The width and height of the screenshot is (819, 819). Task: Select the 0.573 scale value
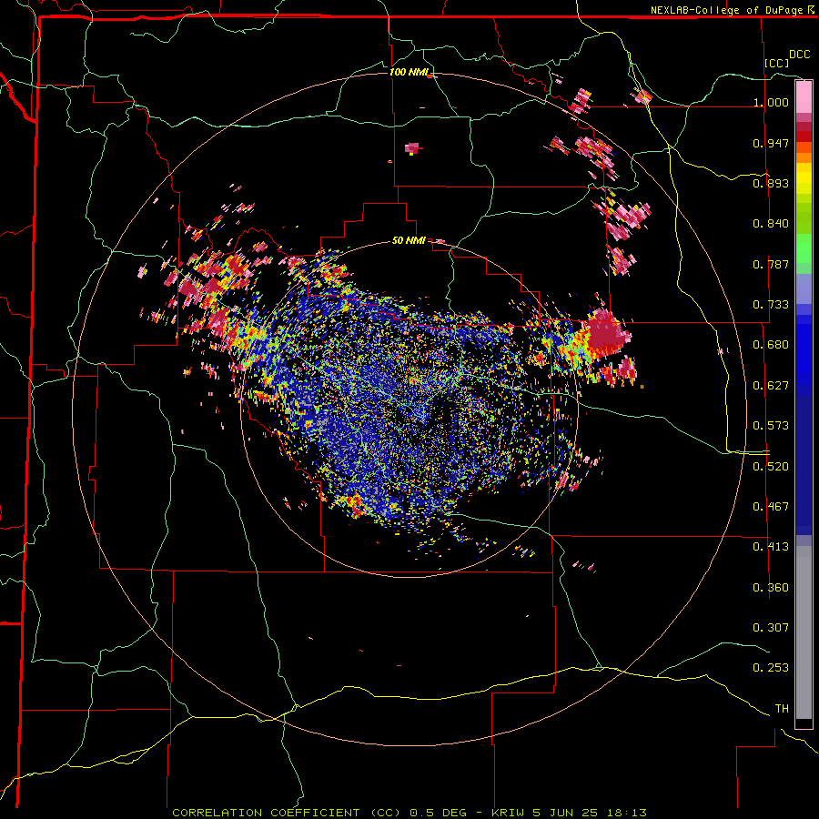pyautogui.click(x=771, y=426)
